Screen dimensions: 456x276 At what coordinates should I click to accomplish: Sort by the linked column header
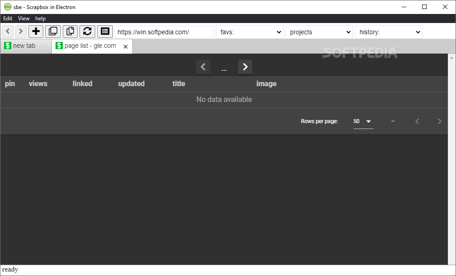(x=82, y=84)
